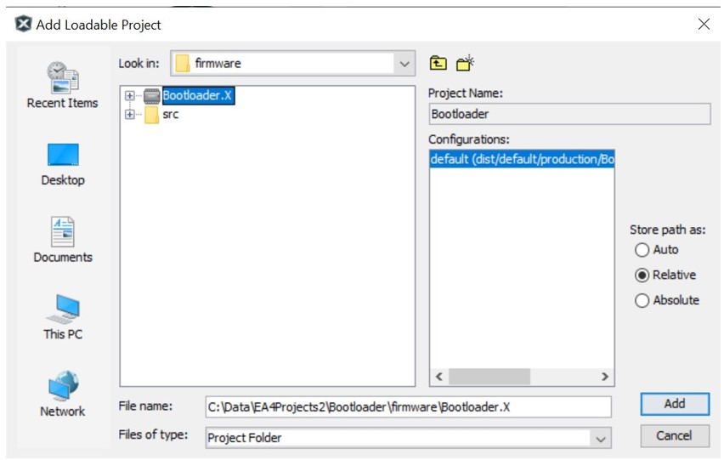Open the Look in folder dropdown
724x460 pixels.
pyautogui.click(x=404, y=64)
